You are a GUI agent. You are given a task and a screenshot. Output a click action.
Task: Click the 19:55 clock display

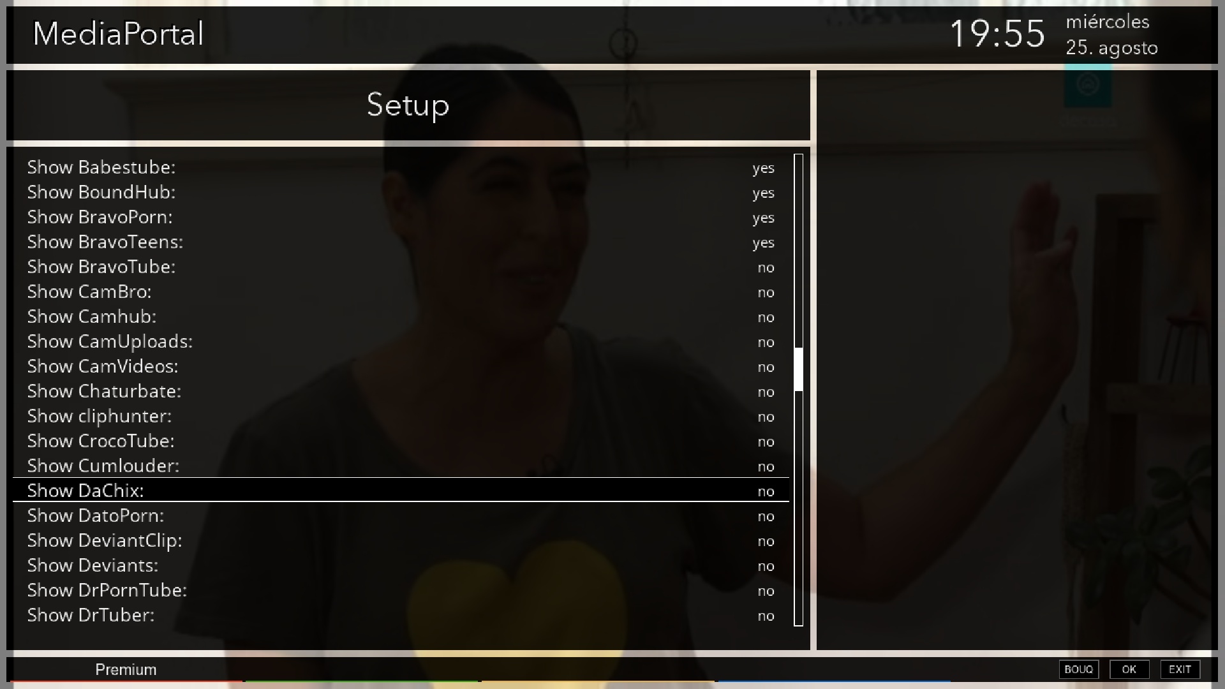click(997, 34)
